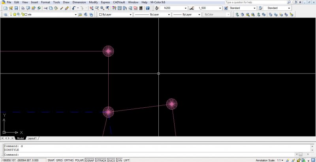316x162 pixels.
Task: Open the Layer Properties Manager icon
Action: [6, 15]
